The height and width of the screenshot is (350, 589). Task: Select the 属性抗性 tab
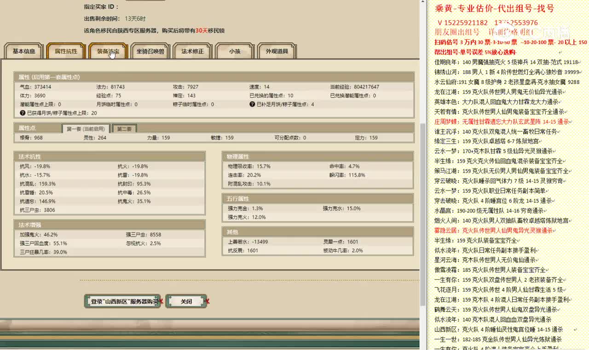[x=66, y=51]
